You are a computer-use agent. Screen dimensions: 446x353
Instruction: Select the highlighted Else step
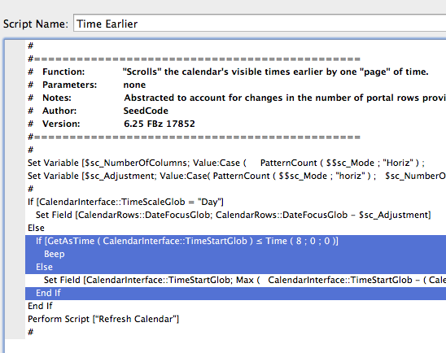point(235,267)
